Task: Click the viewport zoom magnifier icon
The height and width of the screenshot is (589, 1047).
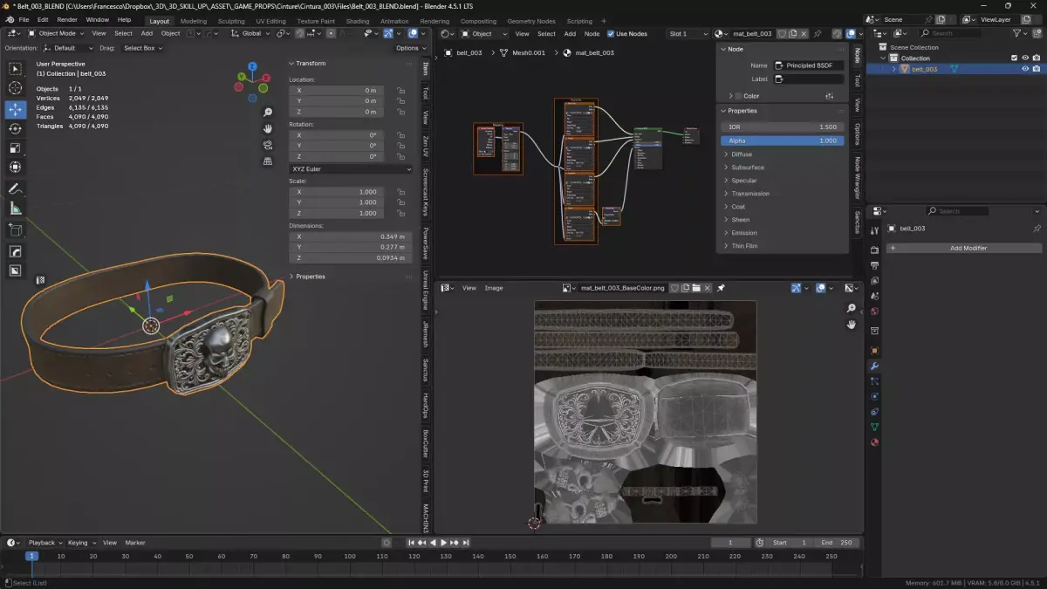Action: point(268,113)
